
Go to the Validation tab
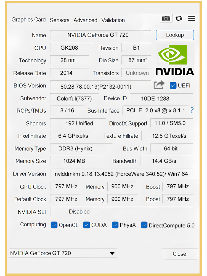click(x=113, y=20)
